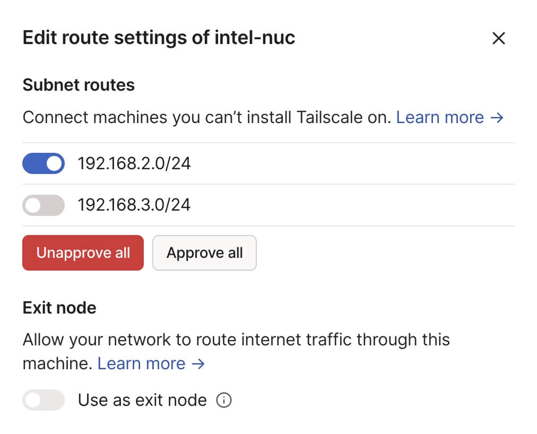Open the Learn more link under Subnet routes

coord(440,117)
